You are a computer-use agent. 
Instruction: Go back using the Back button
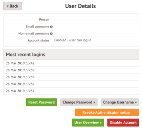pos(12,6)
